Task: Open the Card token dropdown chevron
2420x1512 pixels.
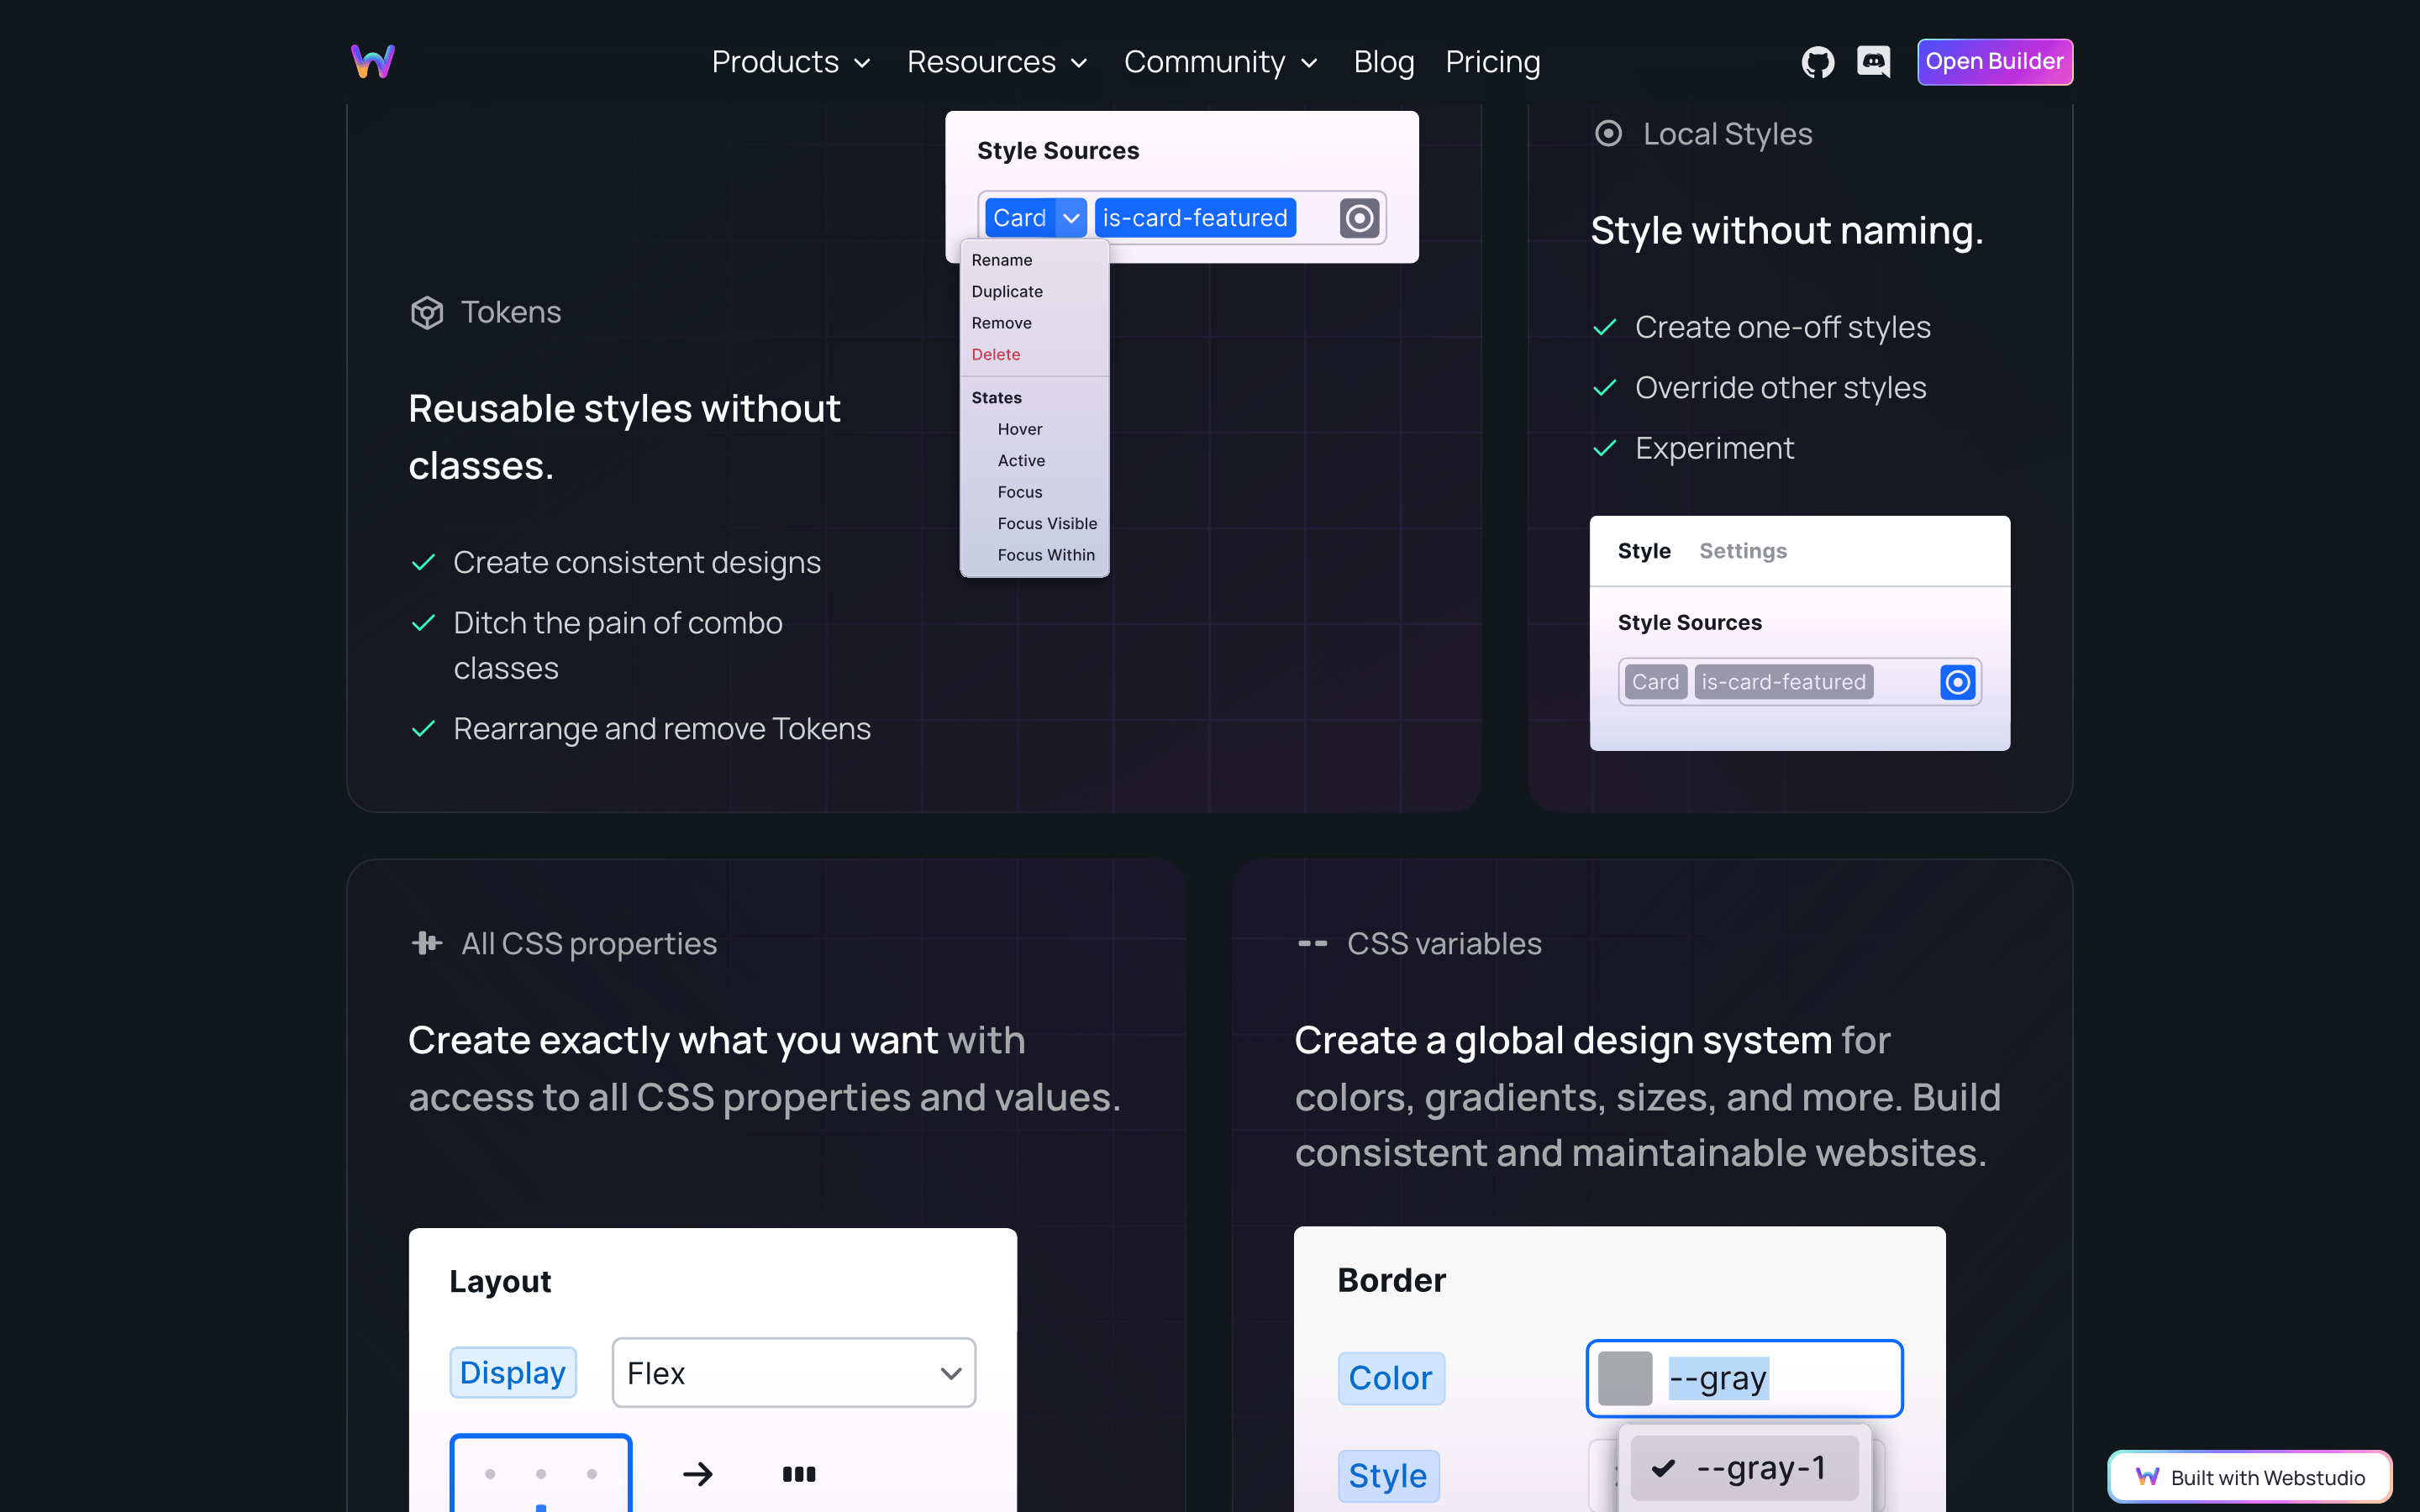Action: pos(1071,218)
